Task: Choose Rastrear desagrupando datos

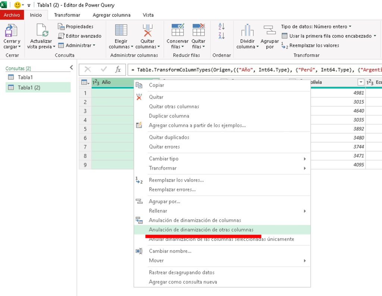Action: click(222, 273)
